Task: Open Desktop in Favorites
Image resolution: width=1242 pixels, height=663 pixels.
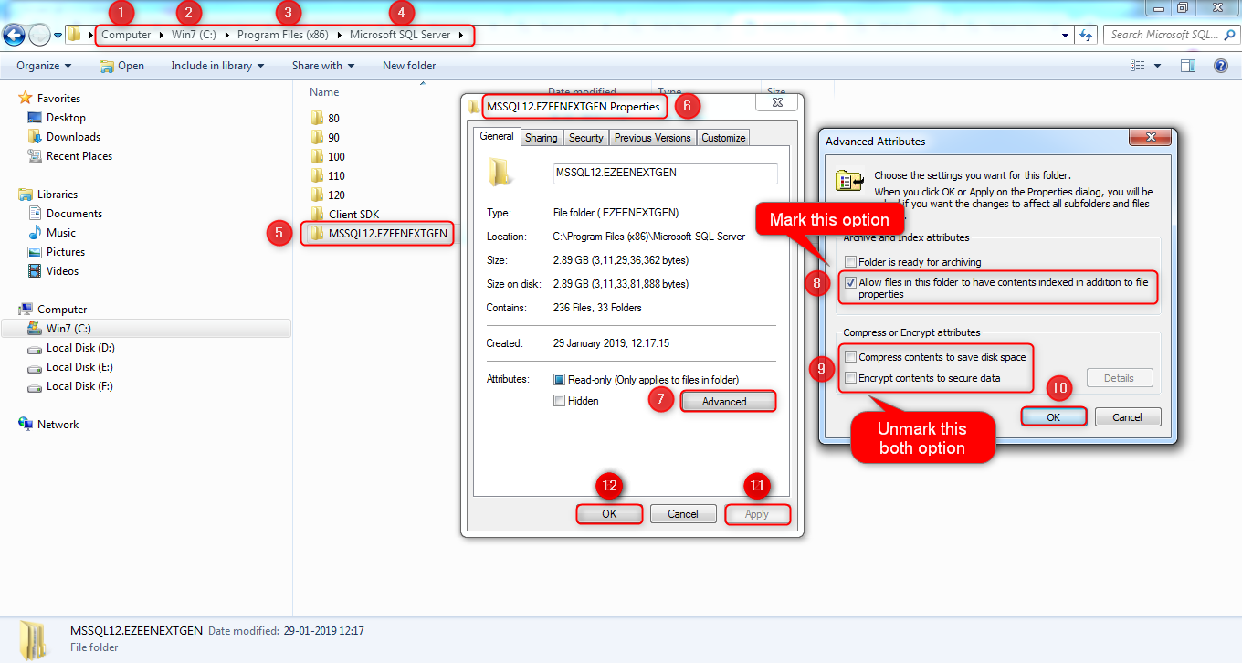Action: coord(66,118)
